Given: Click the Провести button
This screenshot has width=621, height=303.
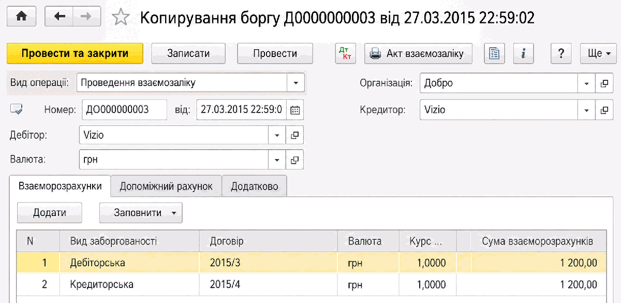Looking at the screenshot, I should pos(275,53).
